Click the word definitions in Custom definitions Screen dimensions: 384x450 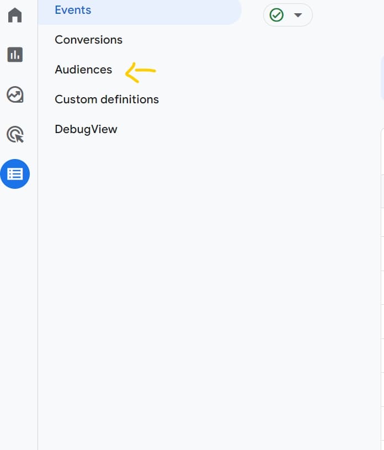[x=129, y=99]
